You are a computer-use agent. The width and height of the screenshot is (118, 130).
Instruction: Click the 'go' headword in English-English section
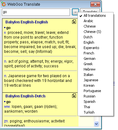tap(8, 28)
